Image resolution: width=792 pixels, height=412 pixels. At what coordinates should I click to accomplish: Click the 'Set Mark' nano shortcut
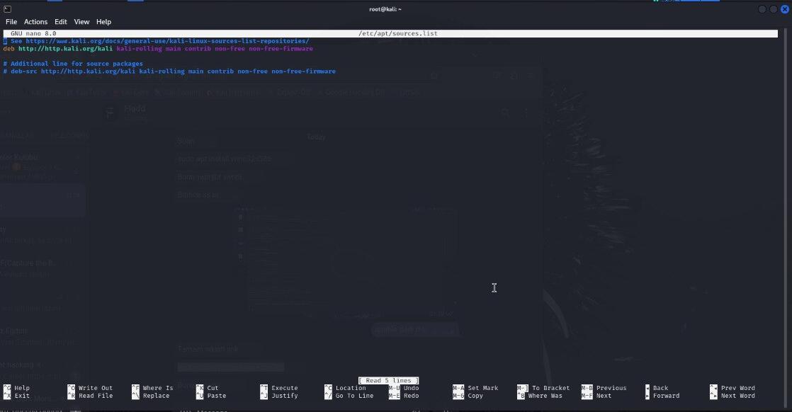483,388
